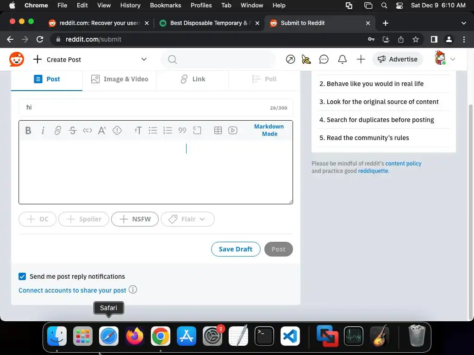Screen dimensions: 474x355
Task: Mark text as spoiler in editor toolbar
Action: [x=117, y=130]
